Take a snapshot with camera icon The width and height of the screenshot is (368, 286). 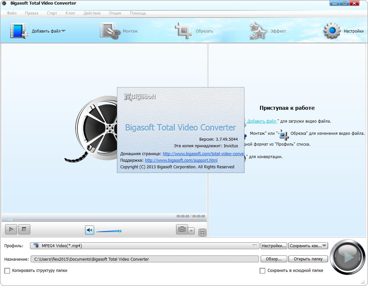(182, 230)
